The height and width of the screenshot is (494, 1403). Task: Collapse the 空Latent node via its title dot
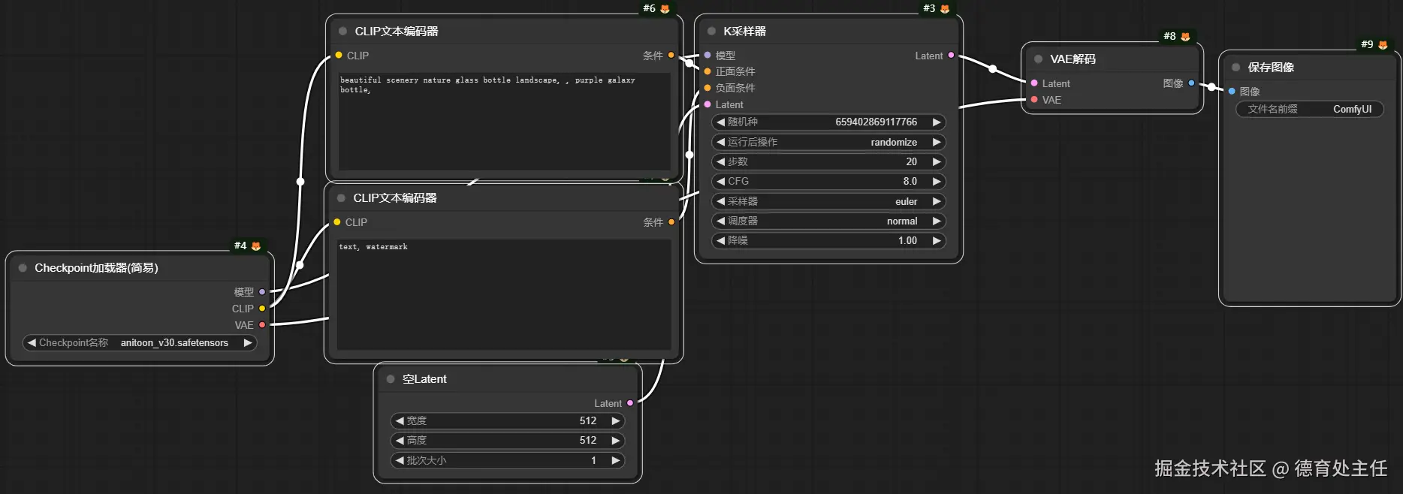tap(391, 379)
